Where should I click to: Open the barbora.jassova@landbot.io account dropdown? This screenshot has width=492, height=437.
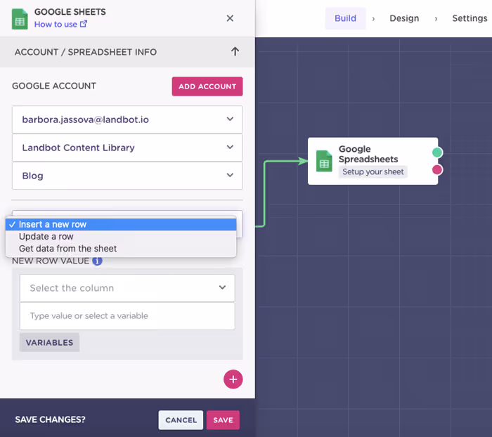point(127,119)
